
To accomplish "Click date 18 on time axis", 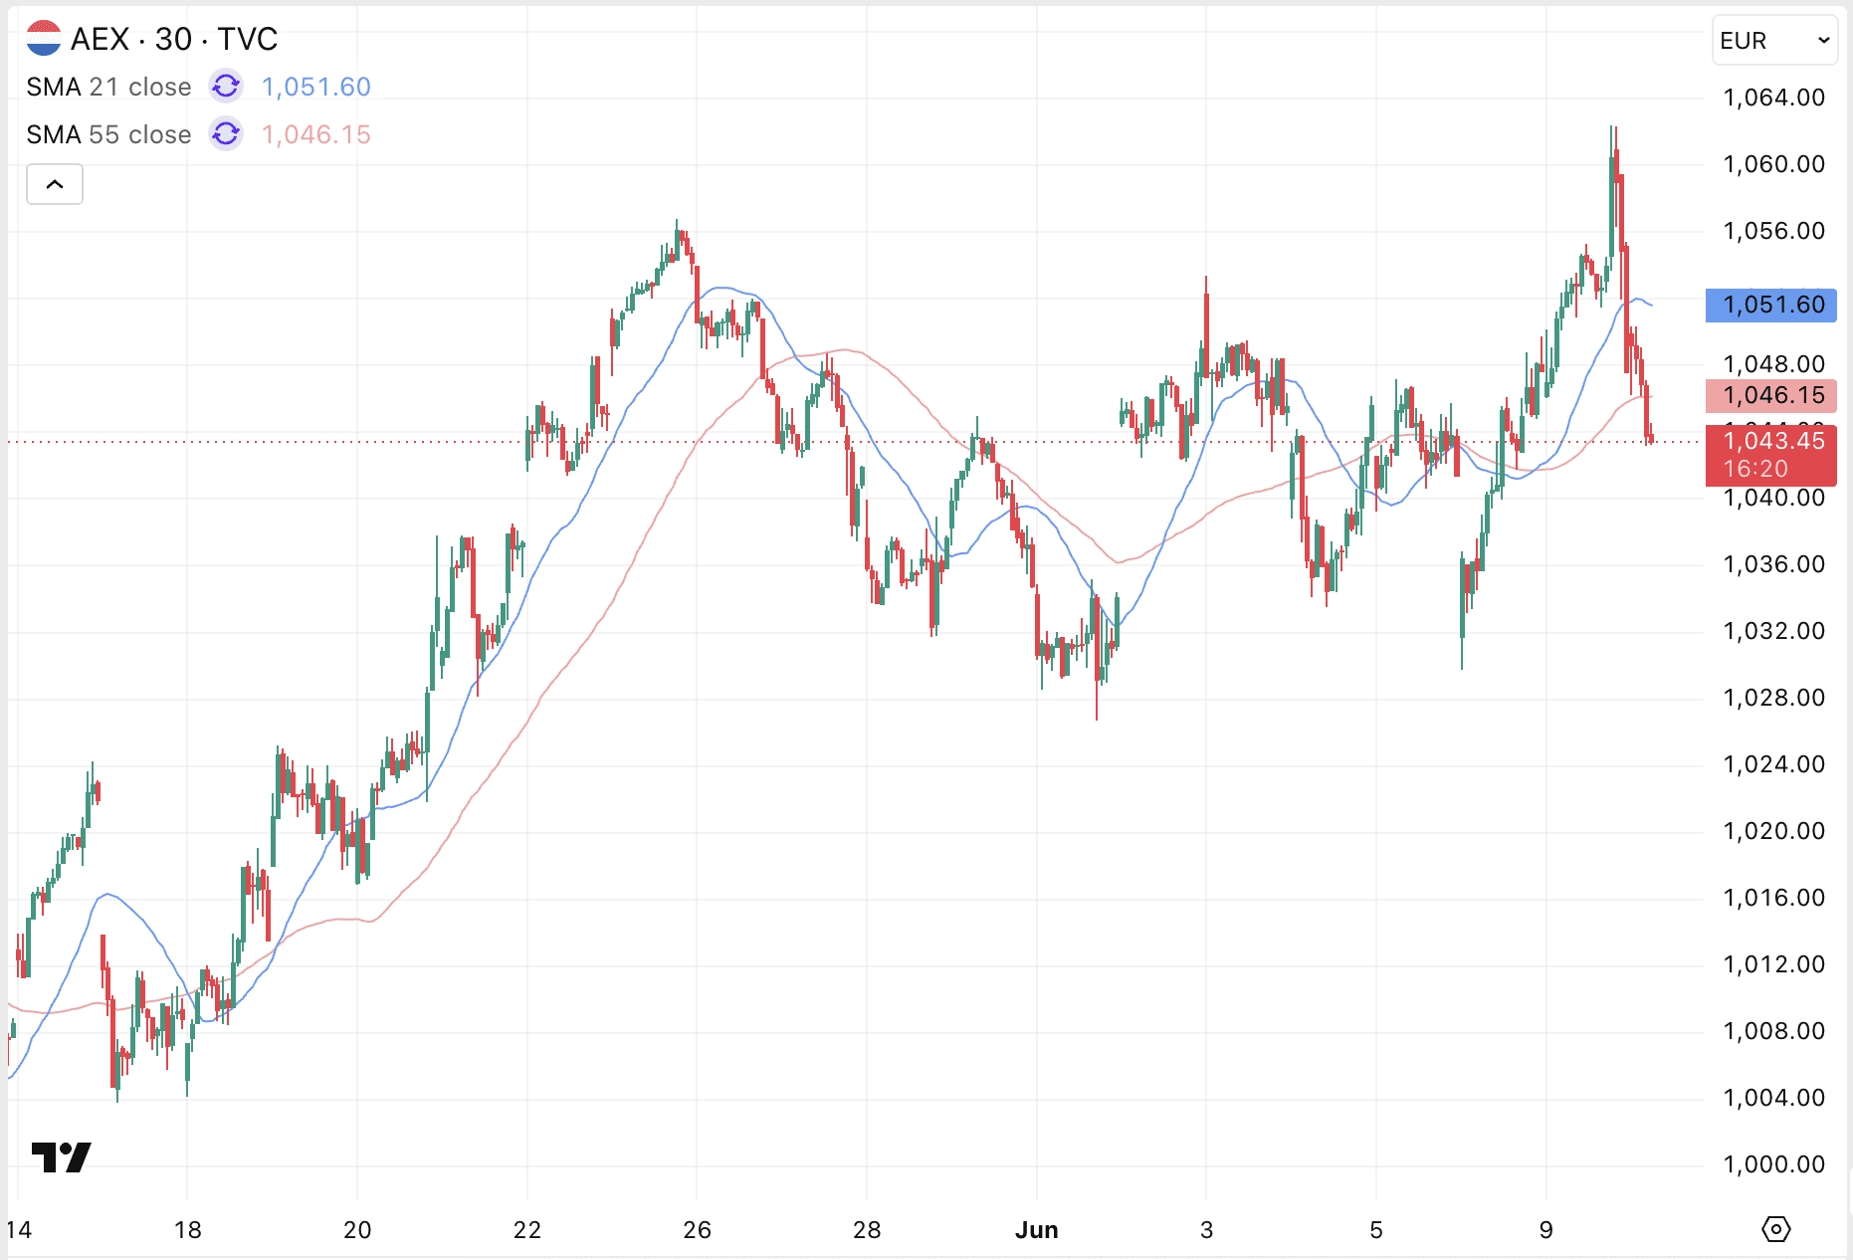I will 187,1230.
